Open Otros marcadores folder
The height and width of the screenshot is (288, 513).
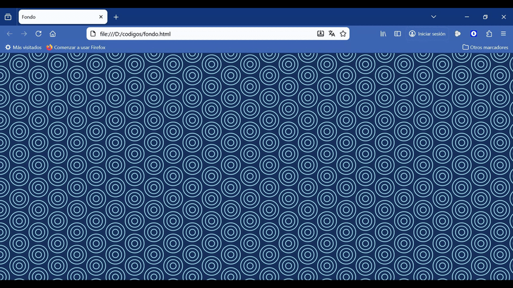pyautogui.click(x=485, y=47)
